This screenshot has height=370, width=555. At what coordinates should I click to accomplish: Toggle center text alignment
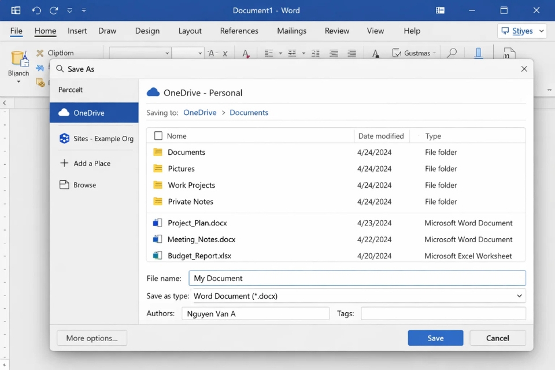tap(334, 53)
